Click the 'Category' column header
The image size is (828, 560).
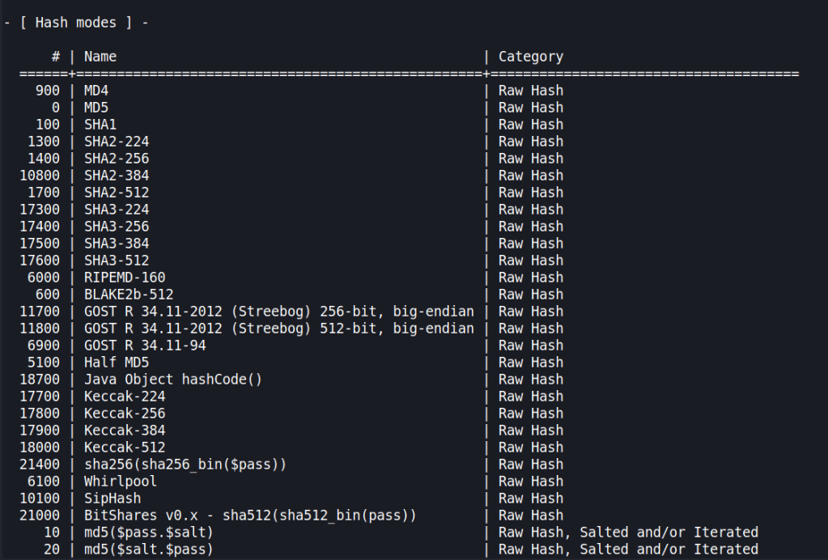click(530, 57)
